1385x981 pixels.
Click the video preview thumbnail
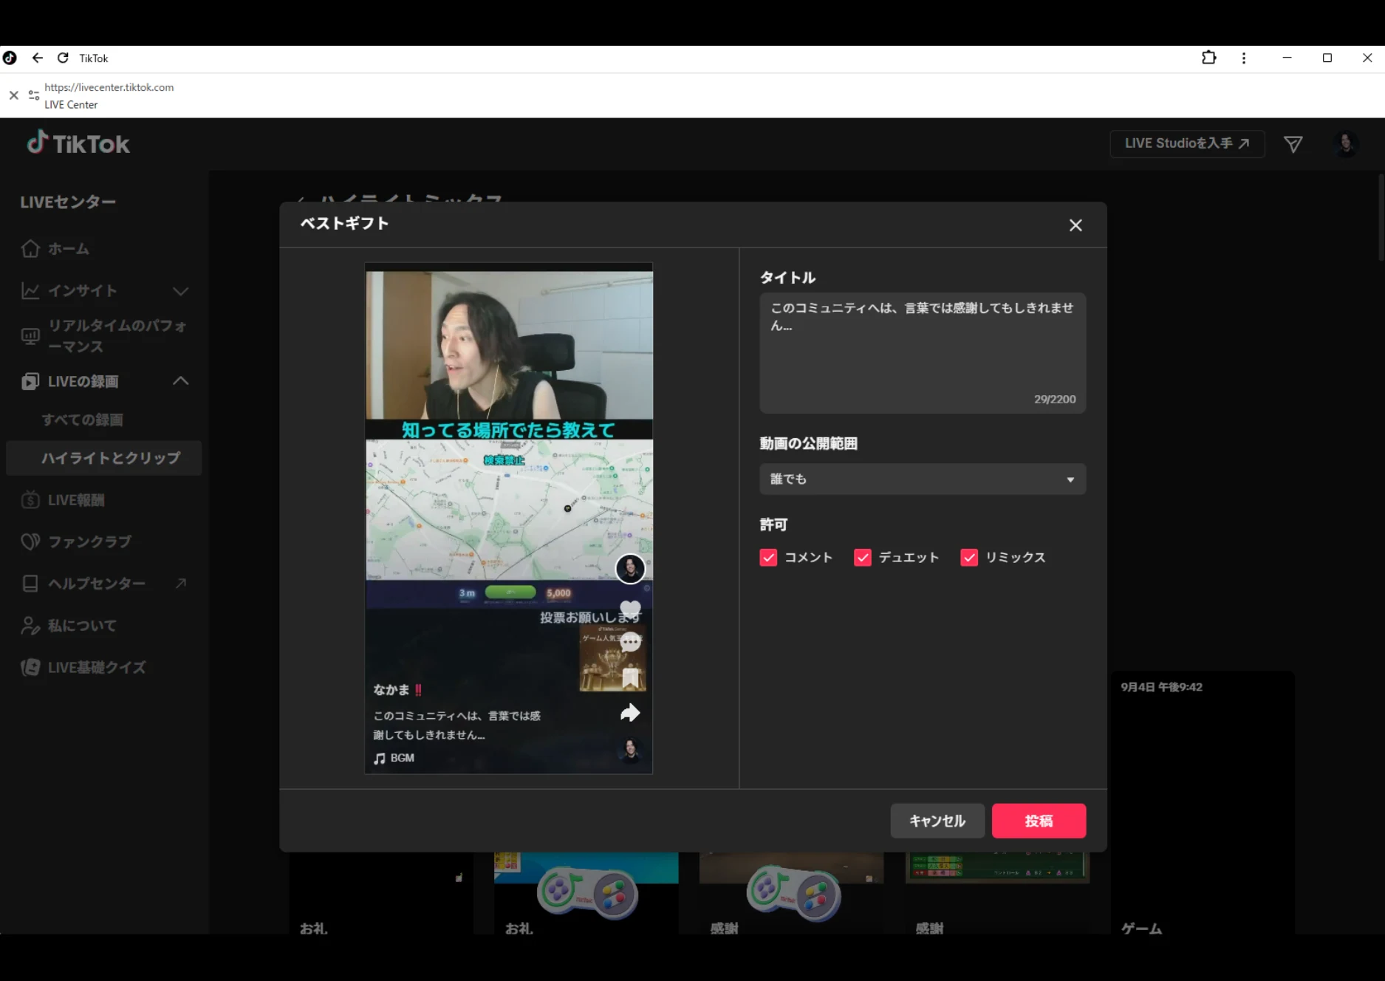[509, 518]
